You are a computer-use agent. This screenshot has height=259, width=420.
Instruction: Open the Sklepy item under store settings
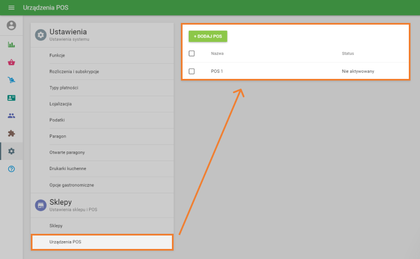pos(56,225)
